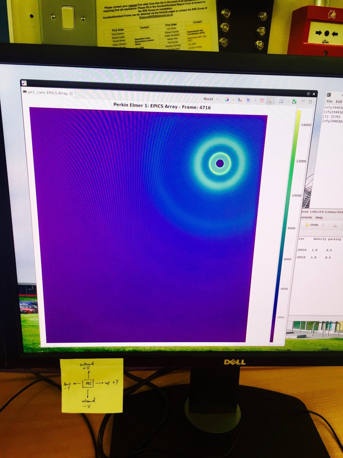This screenshot has width=343, height=458.
Task: Open the colour palette tool icon
Action: (227, 99)
